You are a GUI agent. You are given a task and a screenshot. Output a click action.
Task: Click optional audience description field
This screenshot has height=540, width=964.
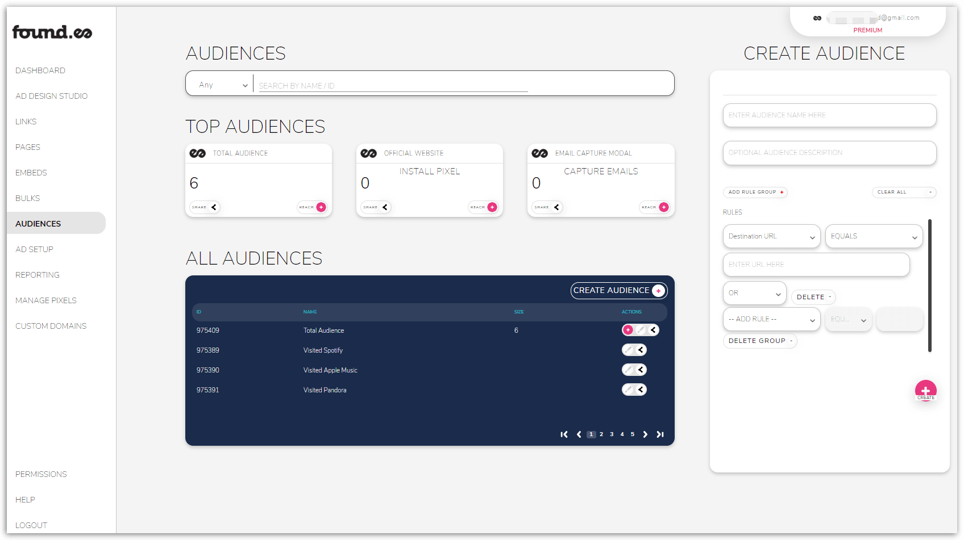click(829, 153)
